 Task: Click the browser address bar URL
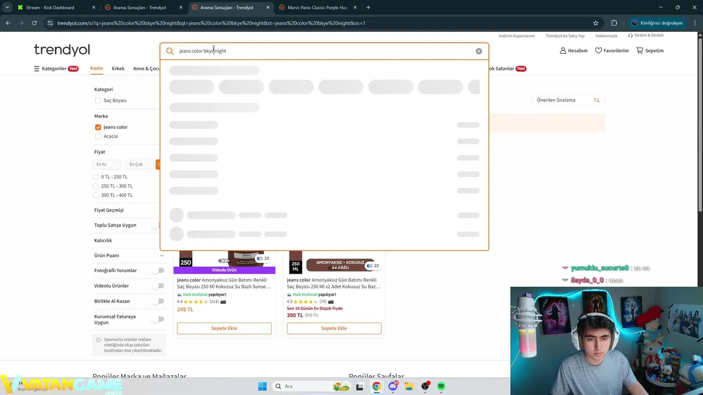click(x=211, y=23)
